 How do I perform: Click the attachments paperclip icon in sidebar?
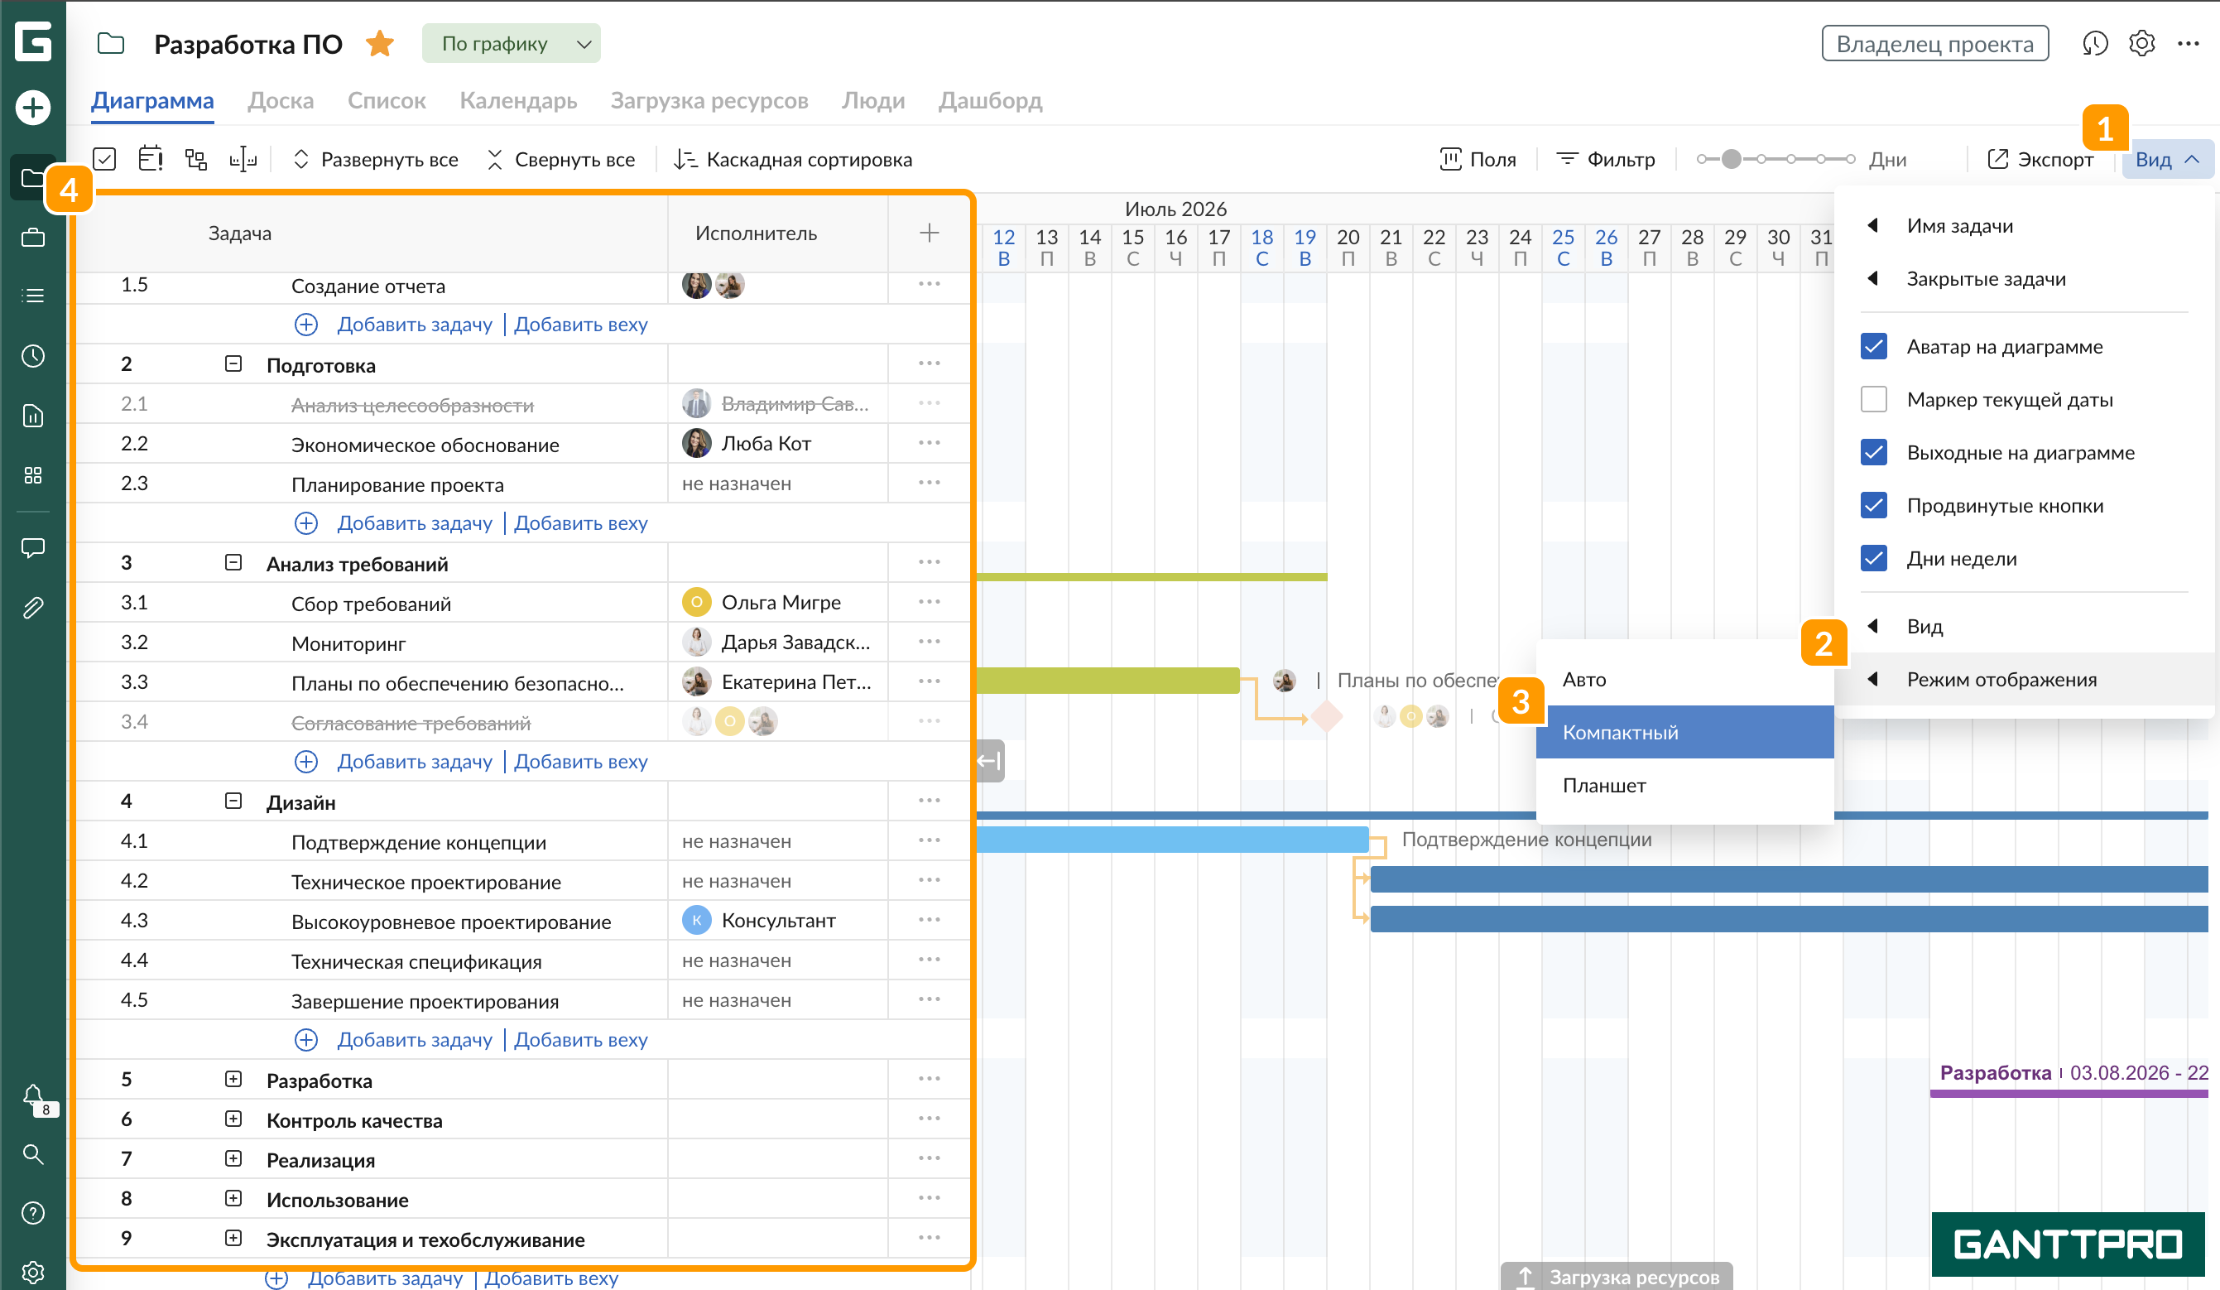coord(32,607)
